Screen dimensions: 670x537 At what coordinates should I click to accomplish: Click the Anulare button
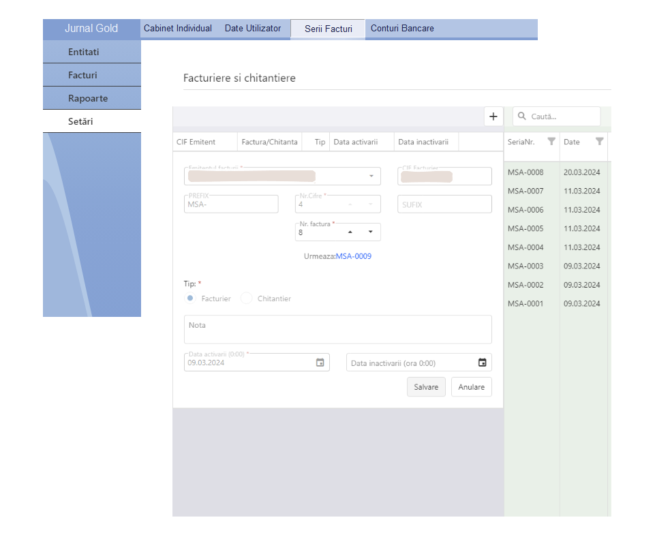(471, 387)
